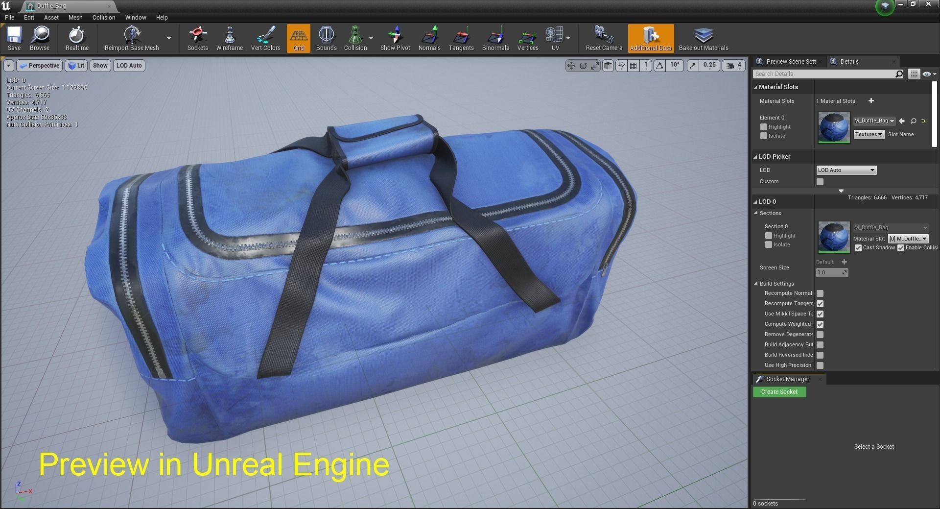The image size is (940, 509).
Task: Show mesh Bounds
Action: 327,38
